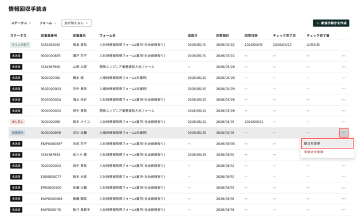Screen dimensions: 358x216
Task: Open the ellipsis menu for 桜井 真智子 row
Action: pyautogui.click(x=344, y=210)
